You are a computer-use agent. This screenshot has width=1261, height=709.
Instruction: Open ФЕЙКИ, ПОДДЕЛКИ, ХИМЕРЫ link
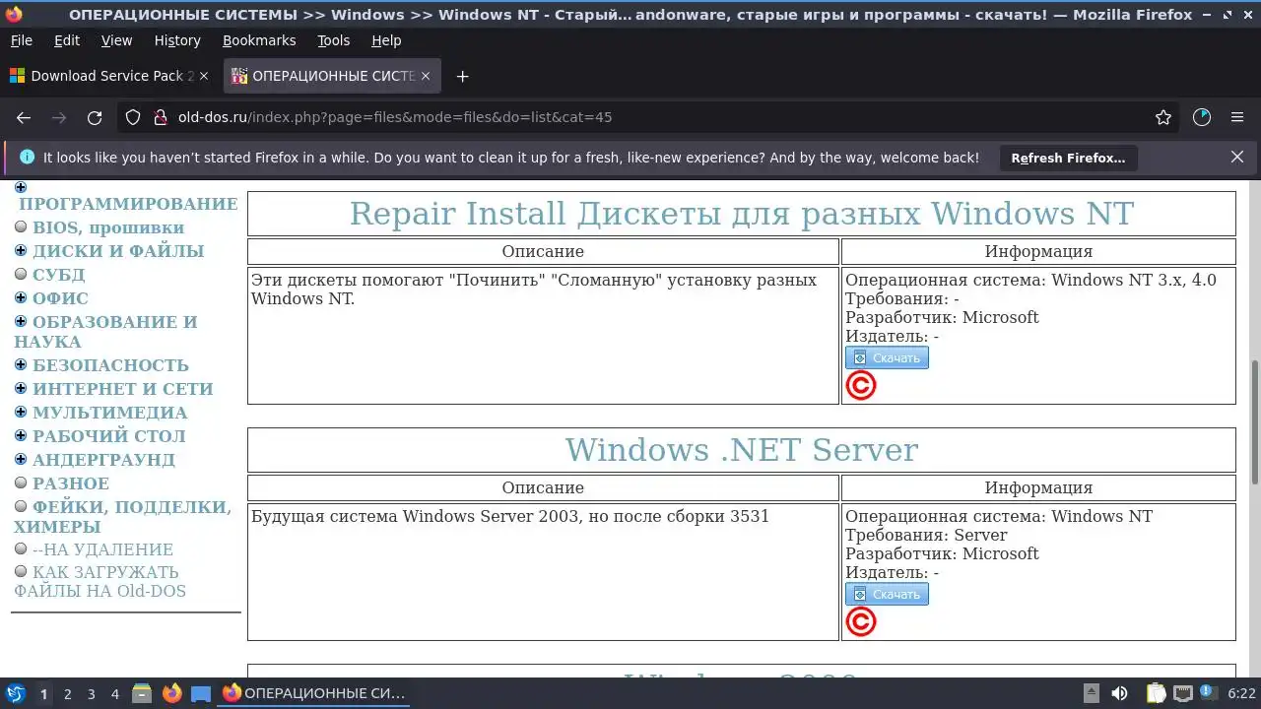123,517
